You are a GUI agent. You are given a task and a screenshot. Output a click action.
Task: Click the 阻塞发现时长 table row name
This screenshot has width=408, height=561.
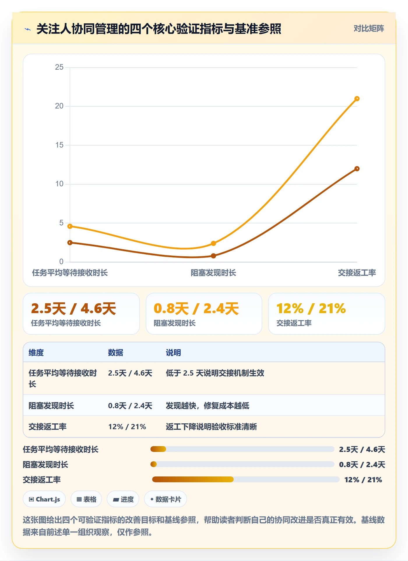(51, 406)
